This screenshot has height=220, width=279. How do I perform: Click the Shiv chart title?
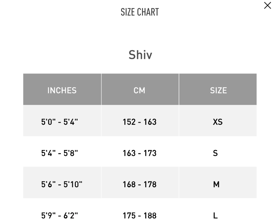(139, 54)
